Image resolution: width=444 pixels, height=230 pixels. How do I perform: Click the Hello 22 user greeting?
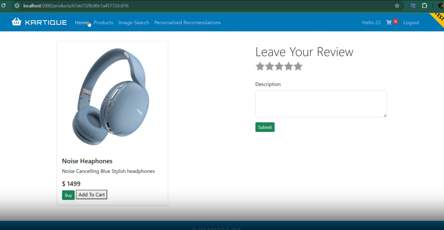pyautogui.click(x=371, y=22)
